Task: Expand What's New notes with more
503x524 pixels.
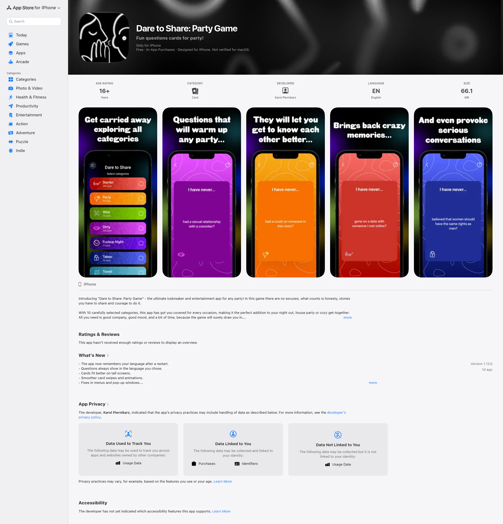Action: [373, 383]
